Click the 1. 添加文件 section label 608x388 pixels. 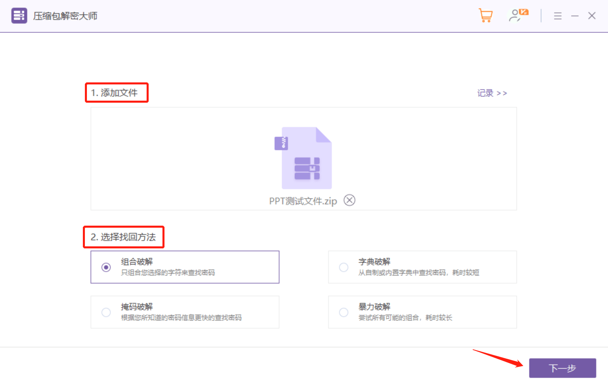(x=117, y=93)
